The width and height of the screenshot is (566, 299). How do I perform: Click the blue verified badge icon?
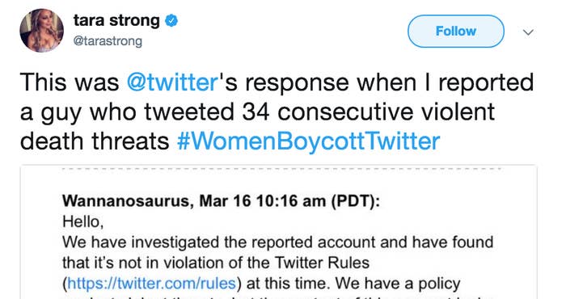point(171,21)
